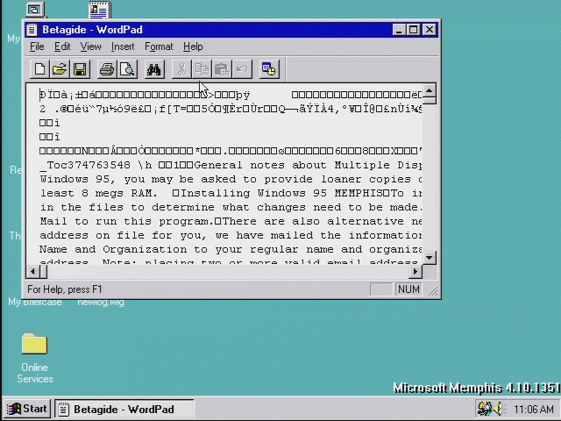Viewport: 561px width, 421px height.
Task: Click the line 'Name and Organization to your'
Action: coord(231,249)
